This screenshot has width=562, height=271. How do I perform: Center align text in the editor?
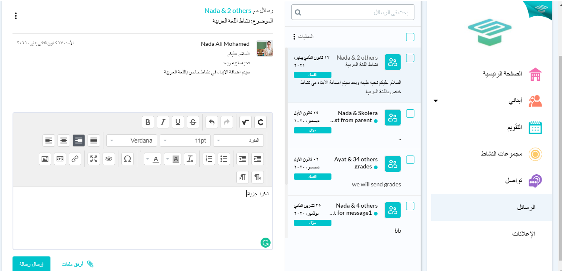pyautogui.click(x=64, y=141)
